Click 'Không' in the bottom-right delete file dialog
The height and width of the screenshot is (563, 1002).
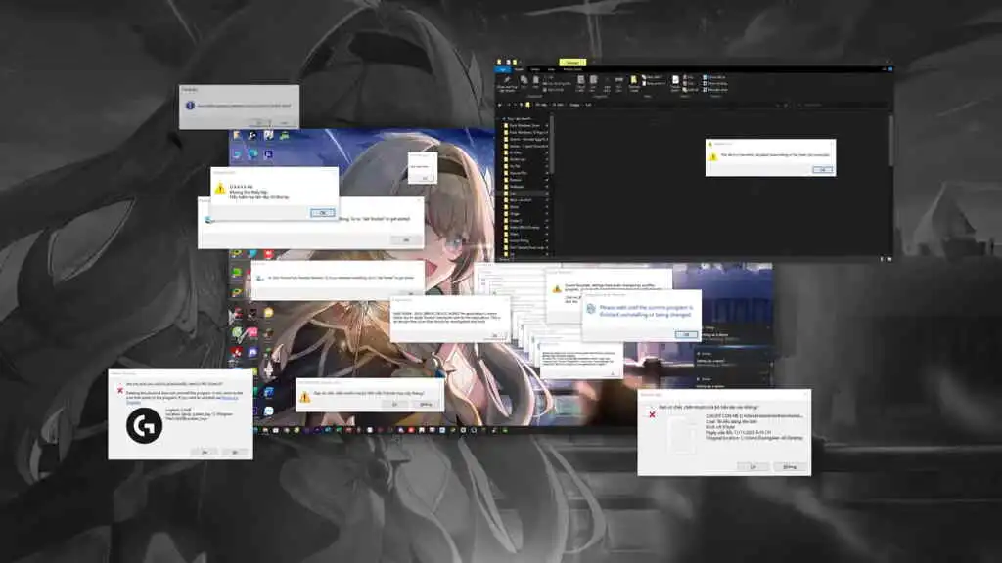point(790,466)
